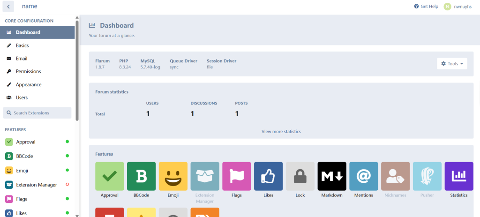480x217 pixels.
Task: Click the Extension Manager sidebar icon
Action: [9, 185]
